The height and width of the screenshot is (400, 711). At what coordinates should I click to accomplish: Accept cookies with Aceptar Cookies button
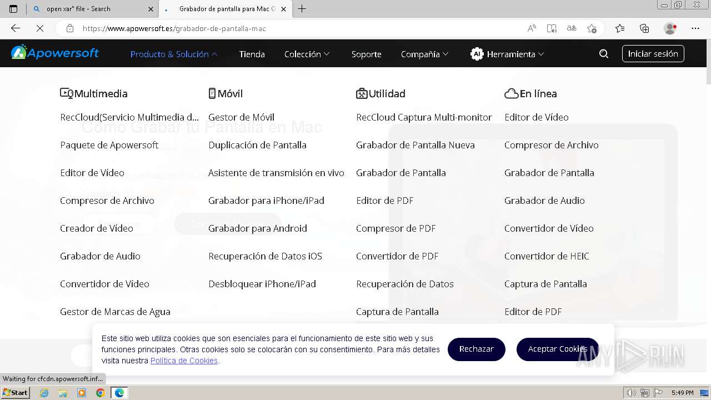click(558, 349)
